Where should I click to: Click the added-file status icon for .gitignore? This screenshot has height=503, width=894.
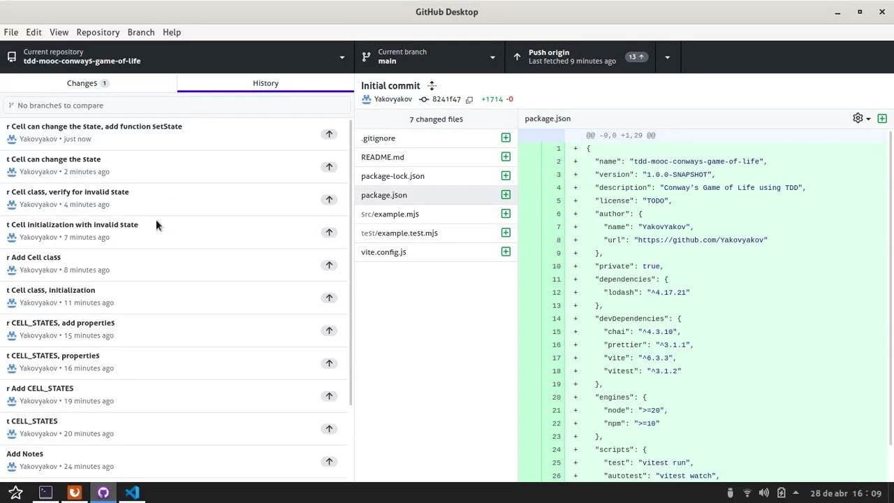coord(506,138)
